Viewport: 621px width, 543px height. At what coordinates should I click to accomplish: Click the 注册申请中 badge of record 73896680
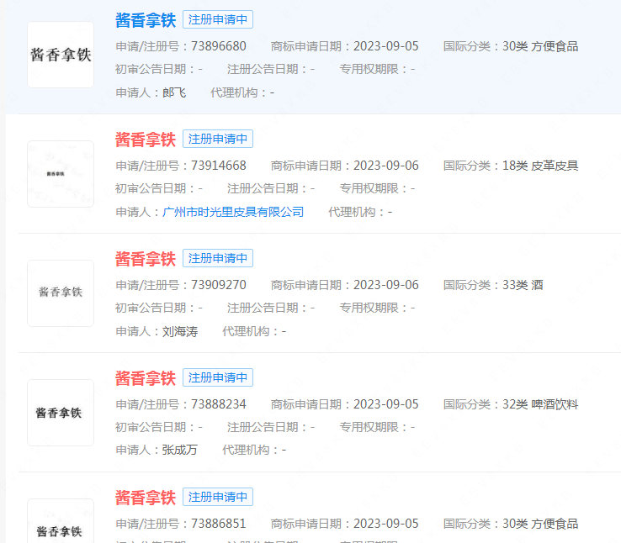pyautogui.click(x=218, y=19)
